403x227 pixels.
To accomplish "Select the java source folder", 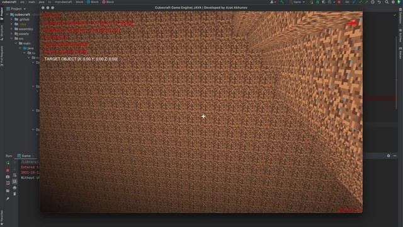I will click(x=28, y=48).
